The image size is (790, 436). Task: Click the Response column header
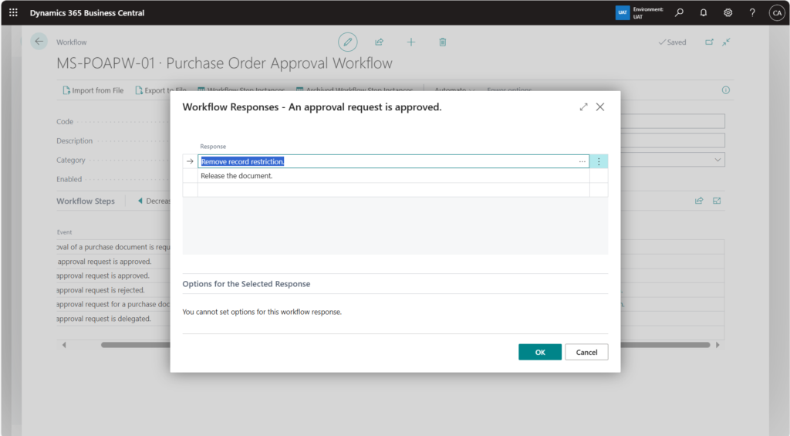(x=213, y=146)
